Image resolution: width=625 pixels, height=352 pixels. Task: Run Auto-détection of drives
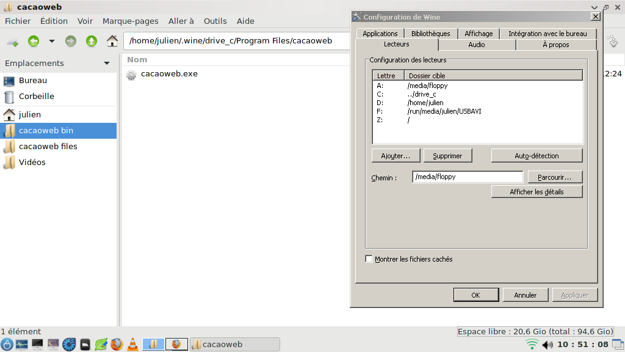[x=536, y=156]
